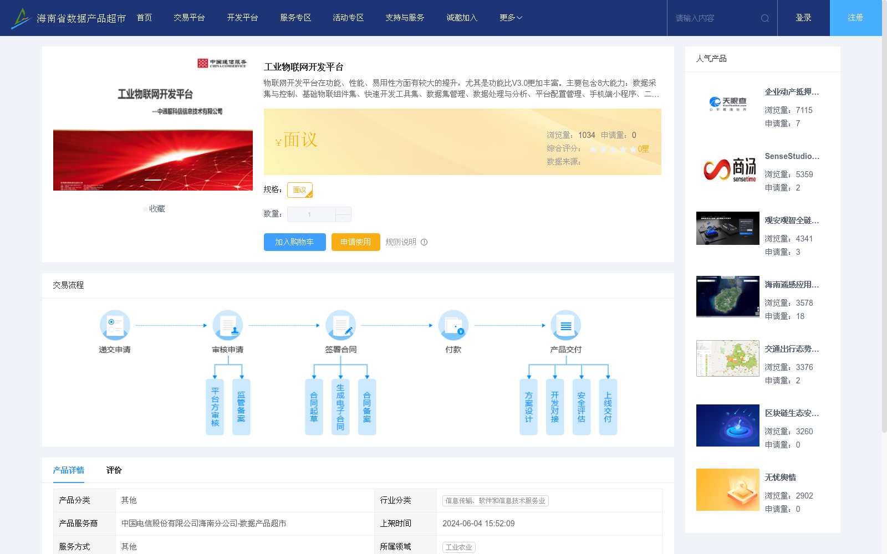Click the 安全评估 sub-step box
This screenshot has width=887, height=554.
point(582,407)
